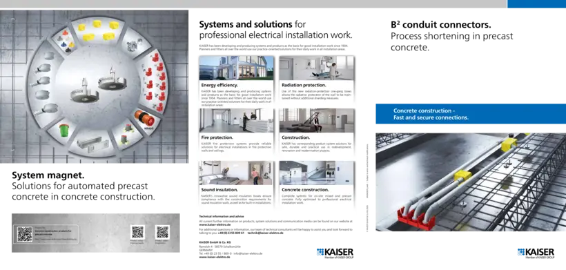Click the middle QR code on the concrete banner
566x270 pixels.
[137, 232]
